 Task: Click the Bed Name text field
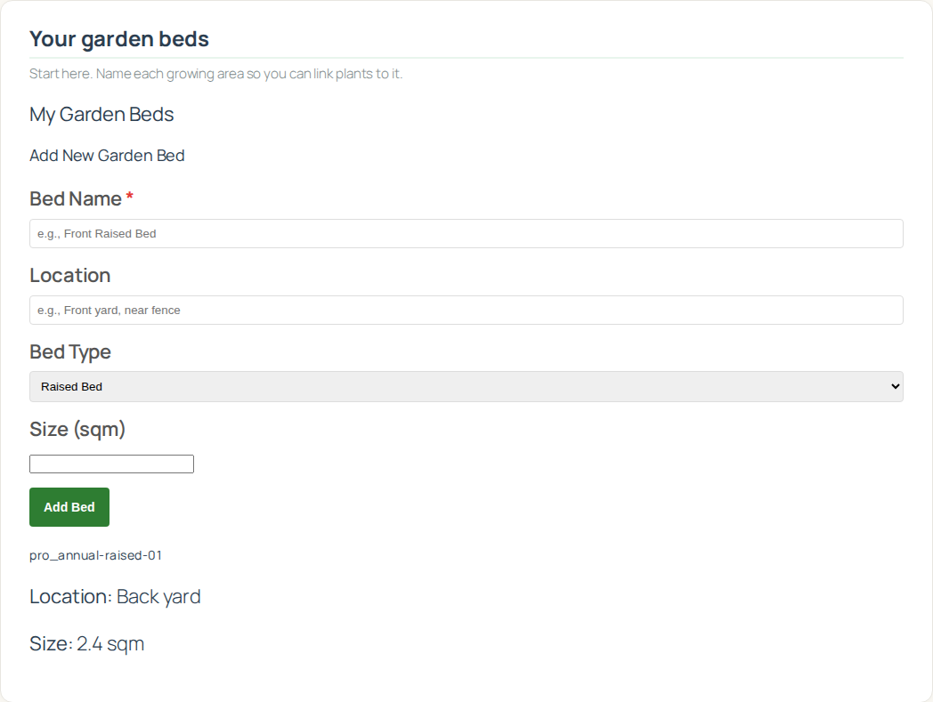tap(466, 234)
